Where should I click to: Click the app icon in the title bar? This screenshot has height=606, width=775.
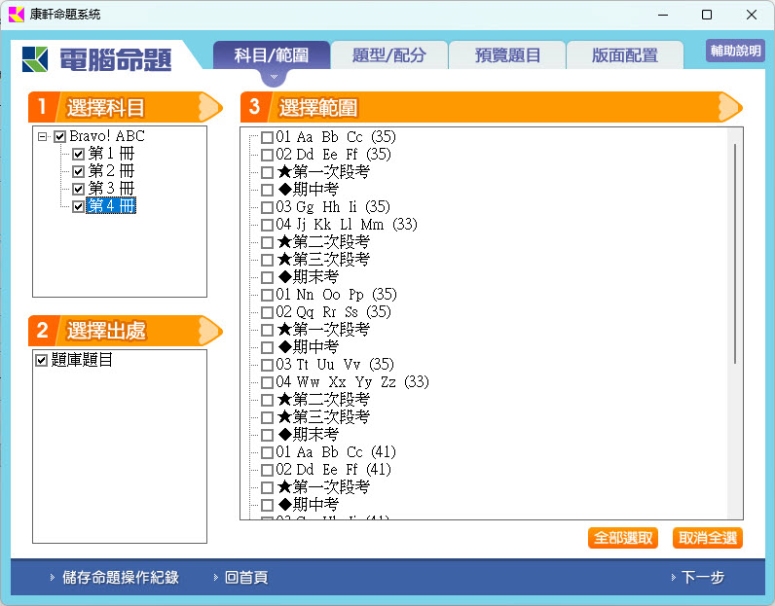17,15
